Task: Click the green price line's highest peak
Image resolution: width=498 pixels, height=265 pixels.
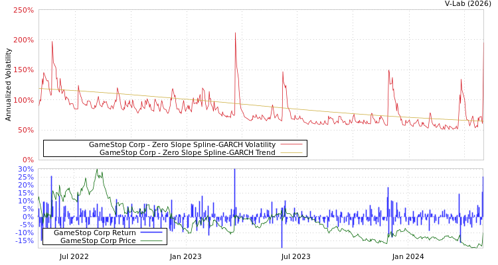Action: pyautogui.click(x=98, y=171)
